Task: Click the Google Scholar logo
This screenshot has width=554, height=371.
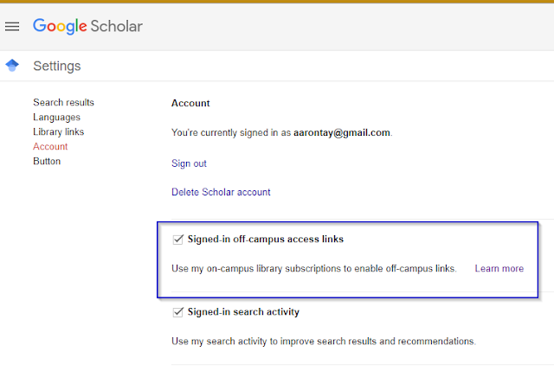Action: click(88, 26)
